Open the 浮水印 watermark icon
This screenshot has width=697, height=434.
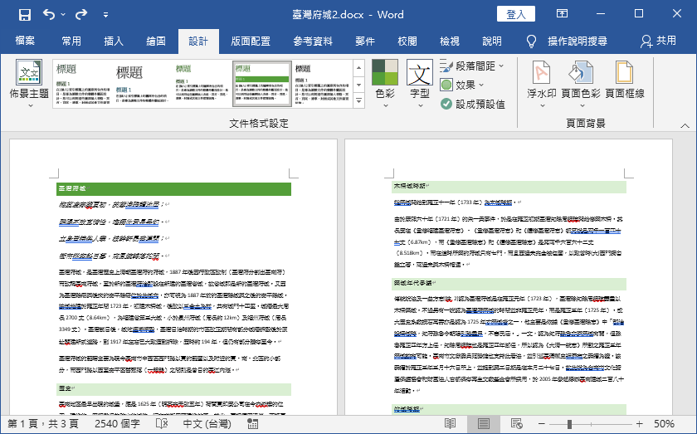(x=541, y=72)
